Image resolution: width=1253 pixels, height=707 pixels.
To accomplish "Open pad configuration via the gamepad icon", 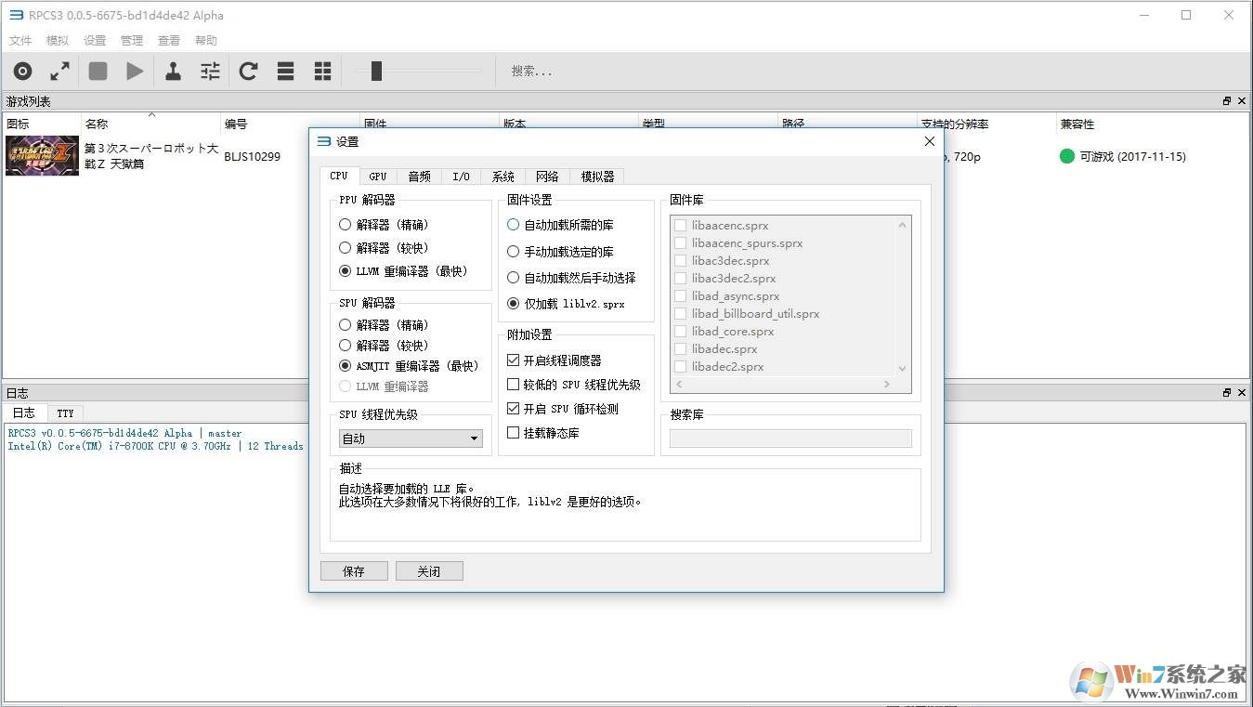I will click(x=173, y=71).
